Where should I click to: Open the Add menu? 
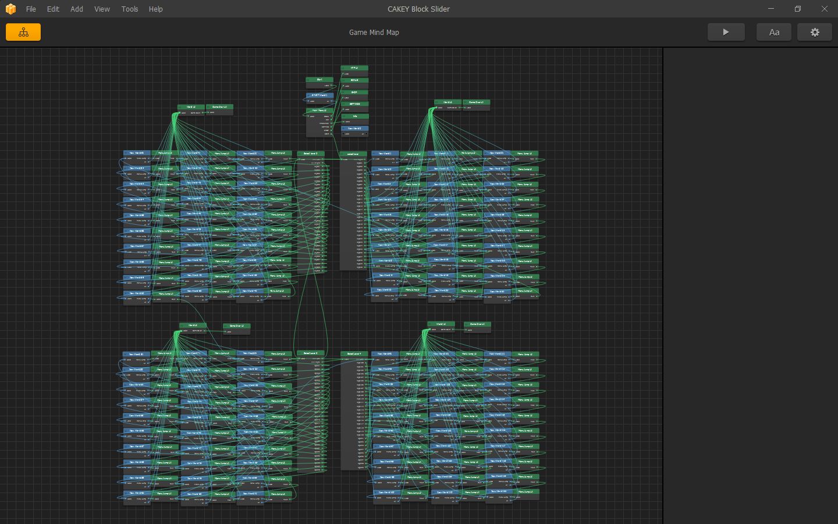tap(77, 9)
